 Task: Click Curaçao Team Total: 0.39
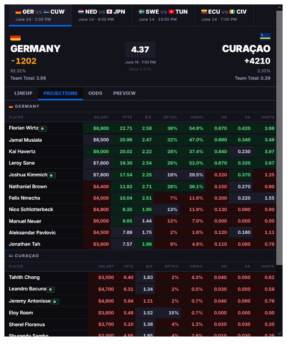tap(252, 78)
